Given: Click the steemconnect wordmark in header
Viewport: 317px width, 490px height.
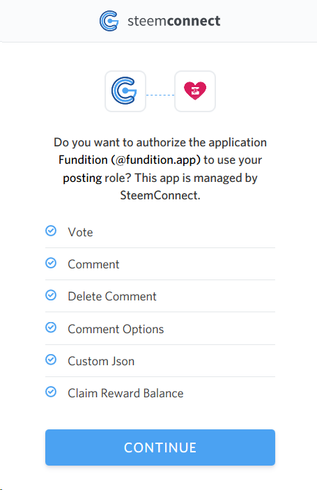Looking at the screenshot, I should coord(173,21).
